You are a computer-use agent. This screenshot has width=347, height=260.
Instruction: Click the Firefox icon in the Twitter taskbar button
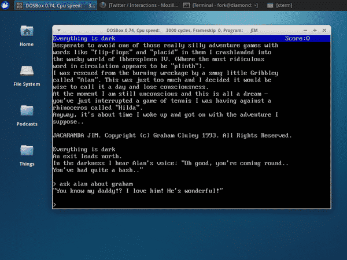click(x=103, y=5)
